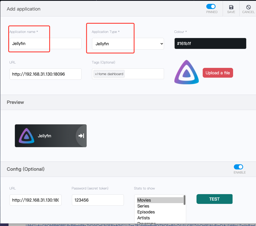Image resolution: width=256 pixels, height=226 pixels.
Task: Click the arrow icon on preview tile
Action: (81, 136)
